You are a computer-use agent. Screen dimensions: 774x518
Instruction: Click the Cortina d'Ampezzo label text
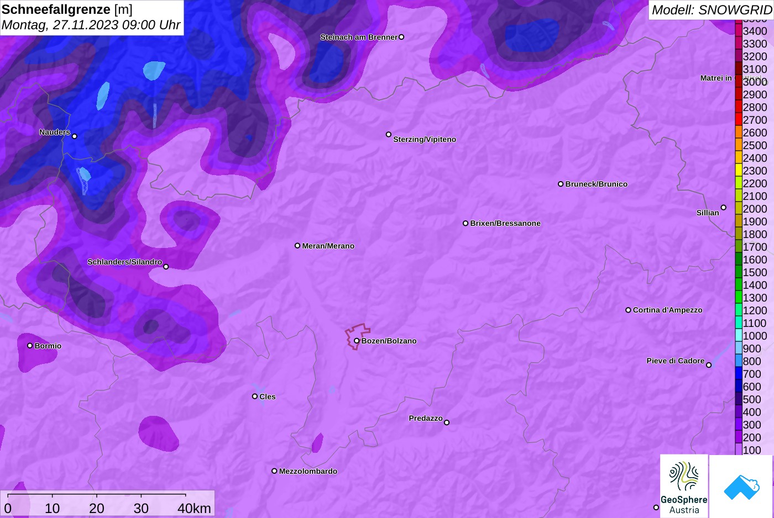668,310
